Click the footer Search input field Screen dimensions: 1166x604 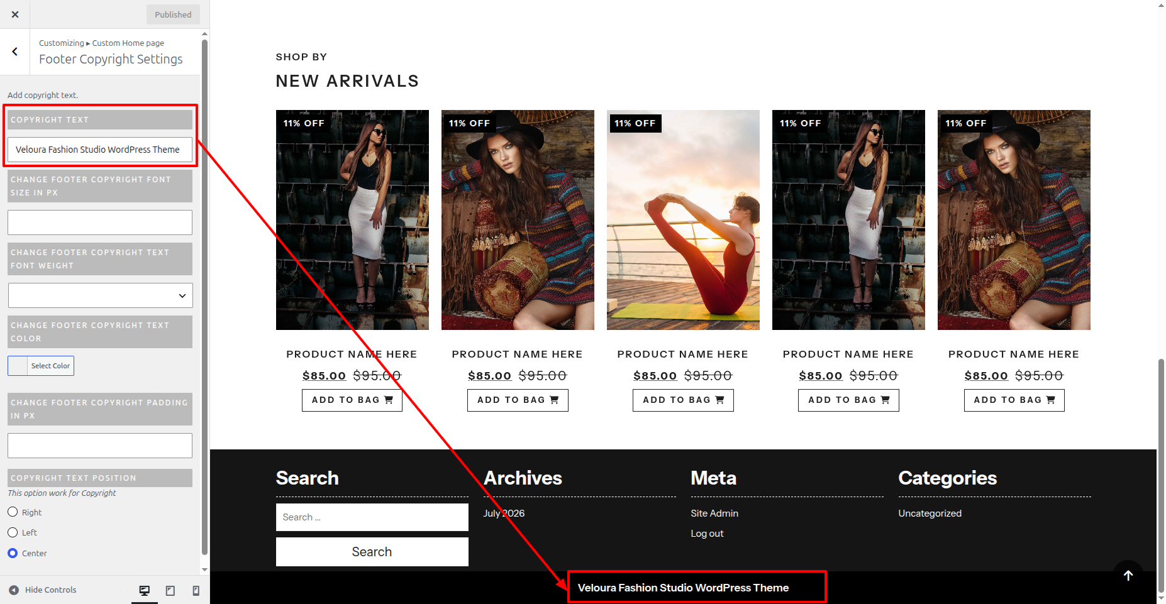point(372,517)
